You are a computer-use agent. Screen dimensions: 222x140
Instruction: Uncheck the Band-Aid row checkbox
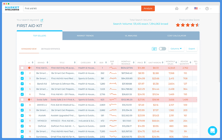pos(22,84)
